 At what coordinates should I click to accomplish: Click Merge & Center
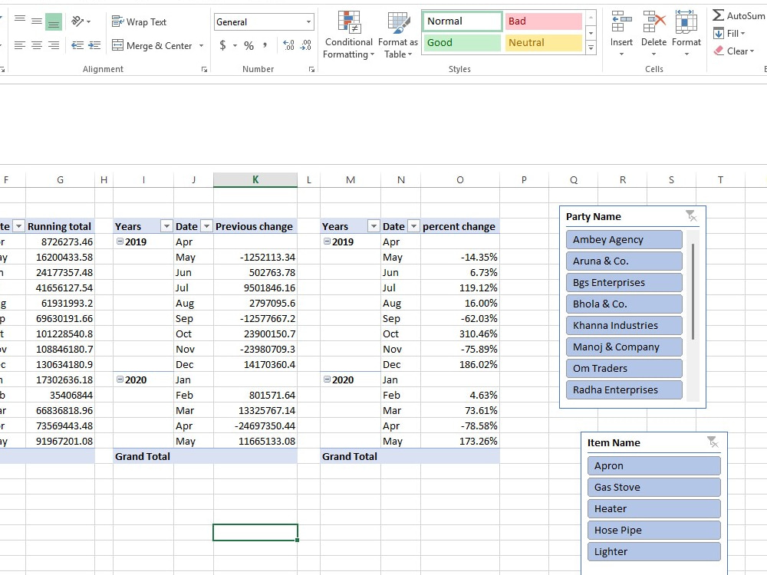[152, 45]
